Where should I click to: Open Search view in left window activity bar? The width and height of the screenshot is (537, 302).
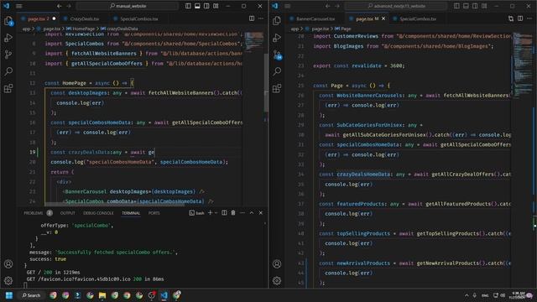[8, 71]
